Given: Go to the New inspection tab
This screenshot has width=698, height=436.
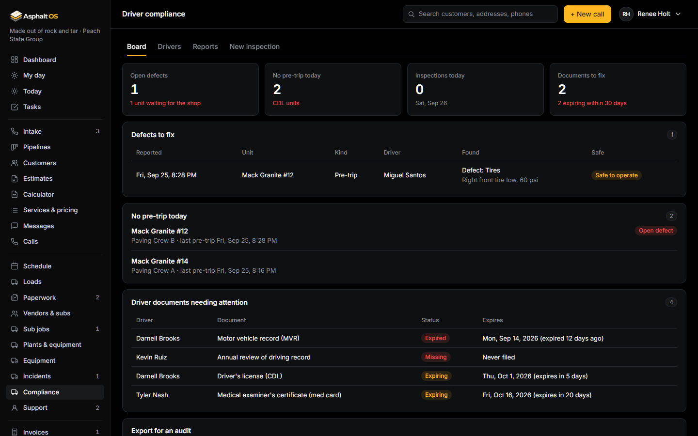Looking at the screenshot, I should tap(254, 47).
